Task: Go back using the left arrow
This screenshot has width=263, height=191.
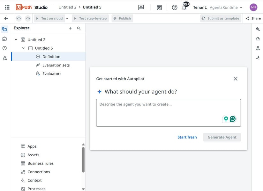Action: (x=6, y=18)
